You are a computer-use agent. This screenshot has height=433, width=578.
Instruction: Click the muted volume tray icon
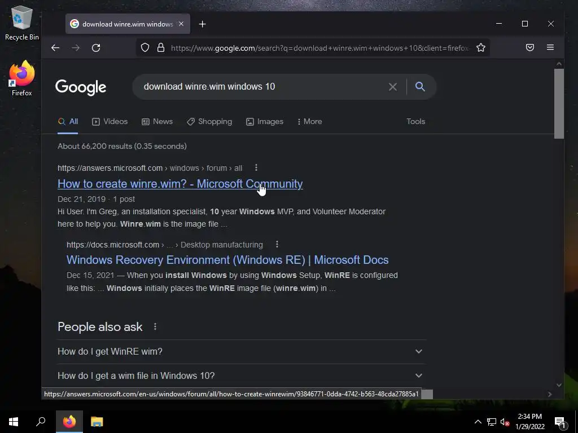click(x=505, y=422)
